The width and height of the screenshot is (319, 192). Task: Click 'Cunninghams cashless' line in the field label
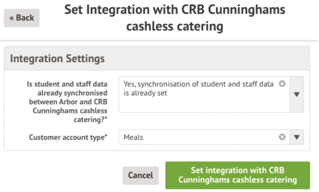click(70, 111)
